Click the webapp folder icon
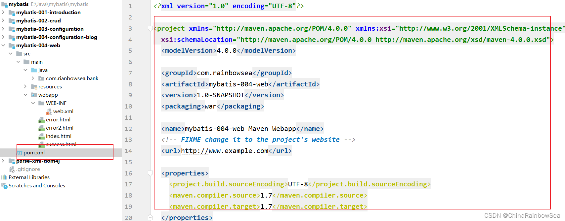 [34, 95]
